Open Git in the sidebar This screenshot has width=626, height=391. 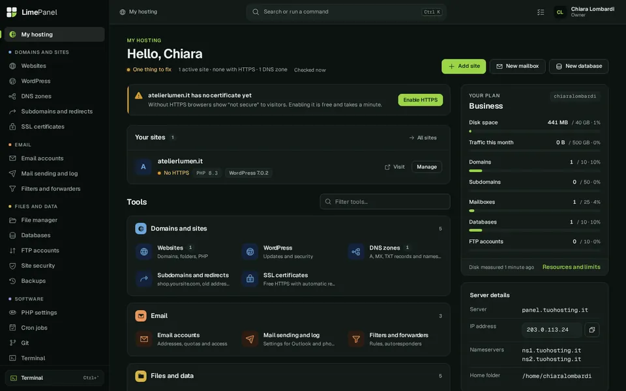[54, 343]
